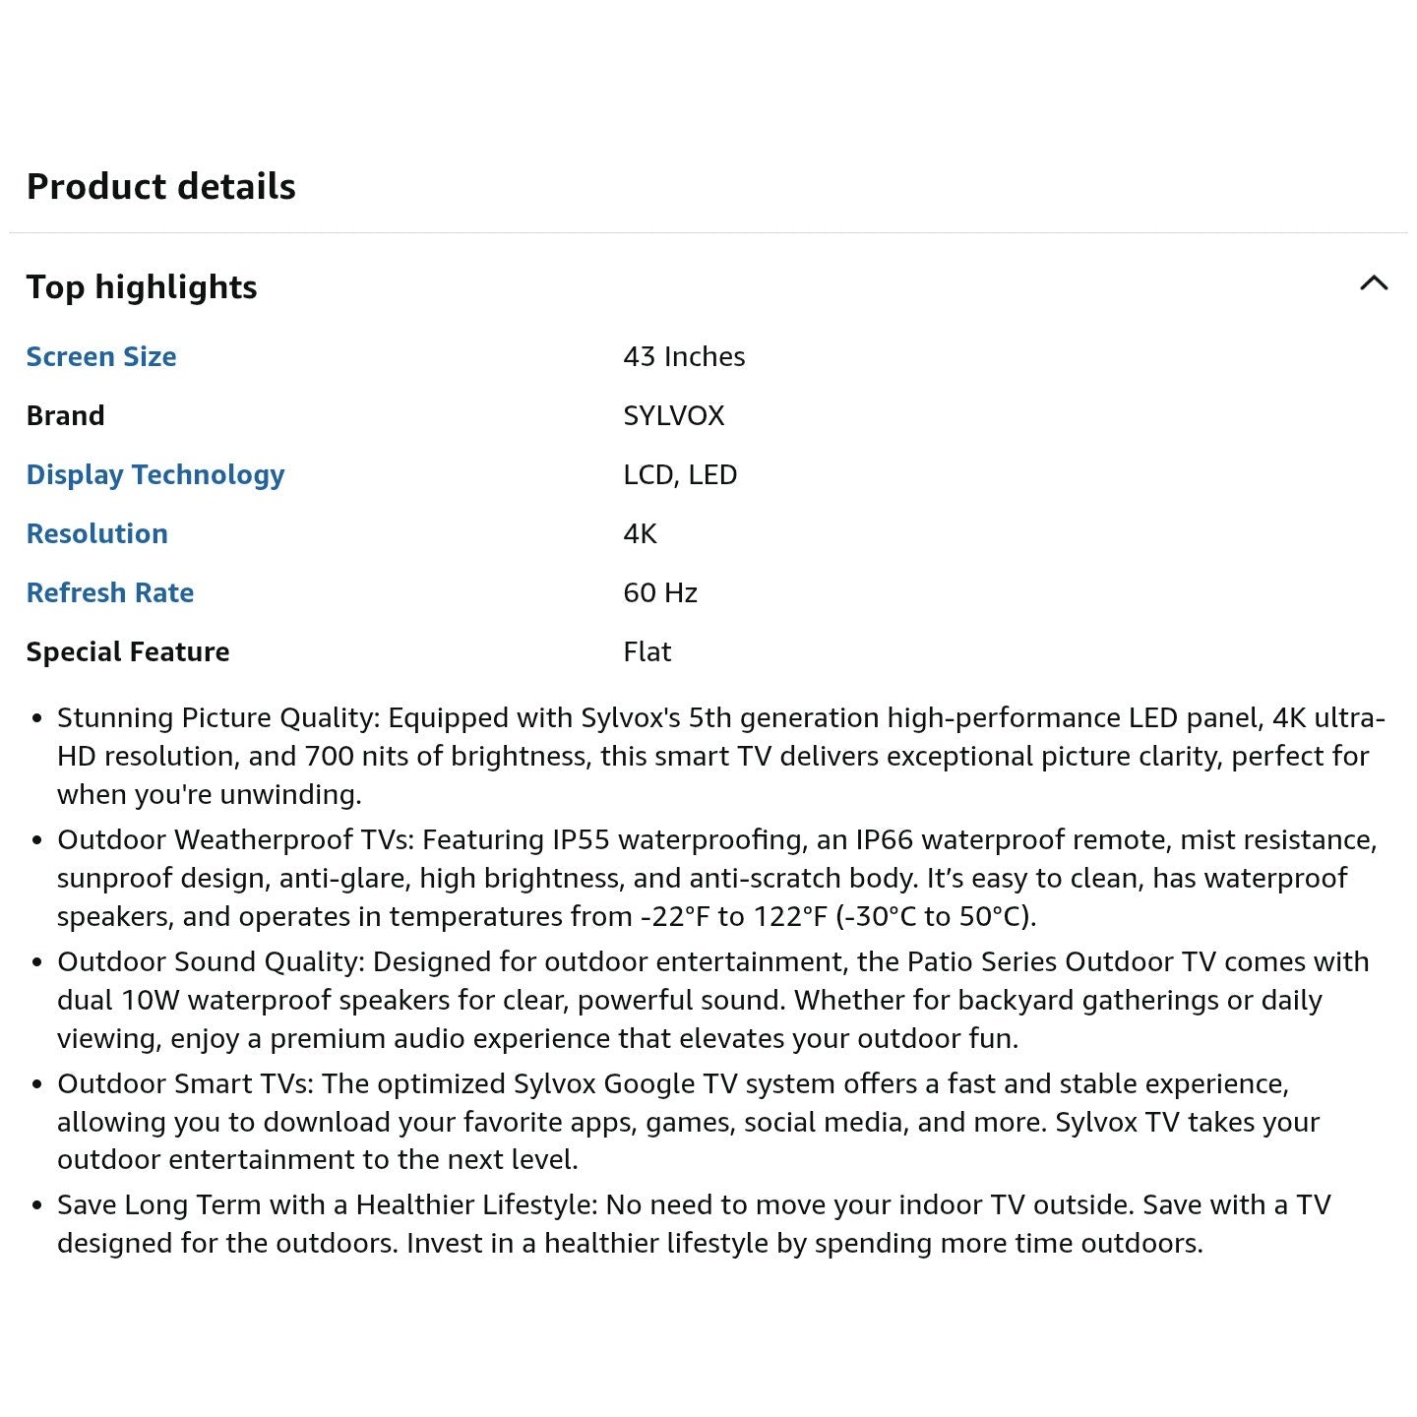The width and height of the screenshot is (1417, 1417).
Task: Click the LCD, LED value
Action: pos(680,474)
